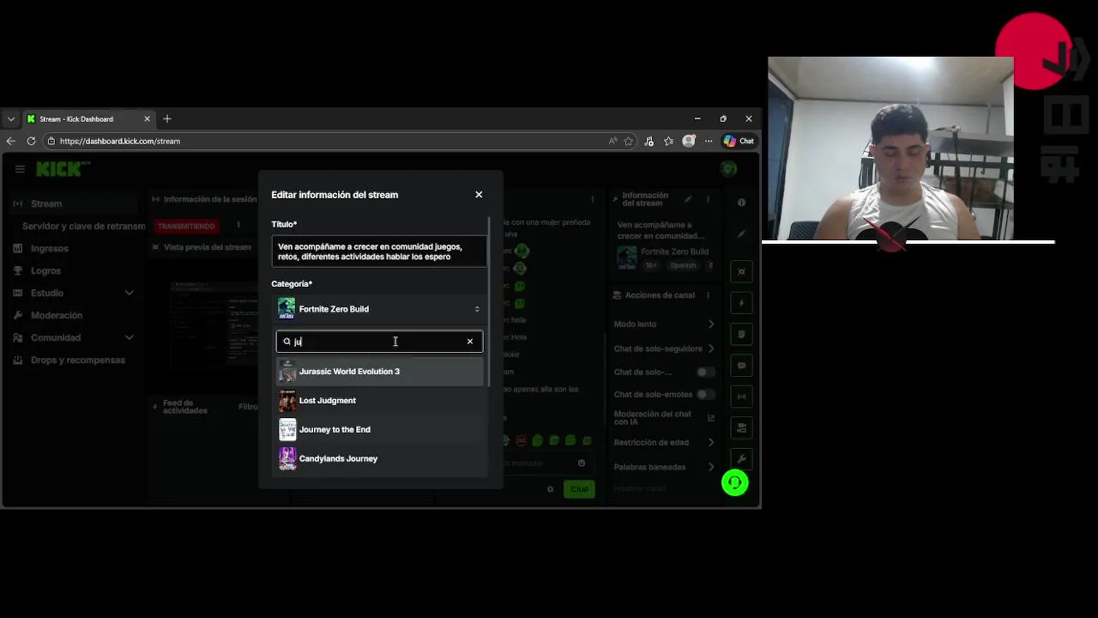Screen dimensions: 1098x618
Task: Toggle Chat de solo-emotes switch
Action: (706, 395)
